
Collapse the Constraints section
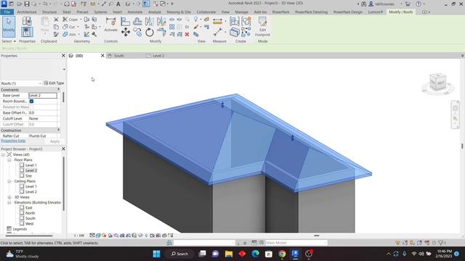(x=58, y=89)
